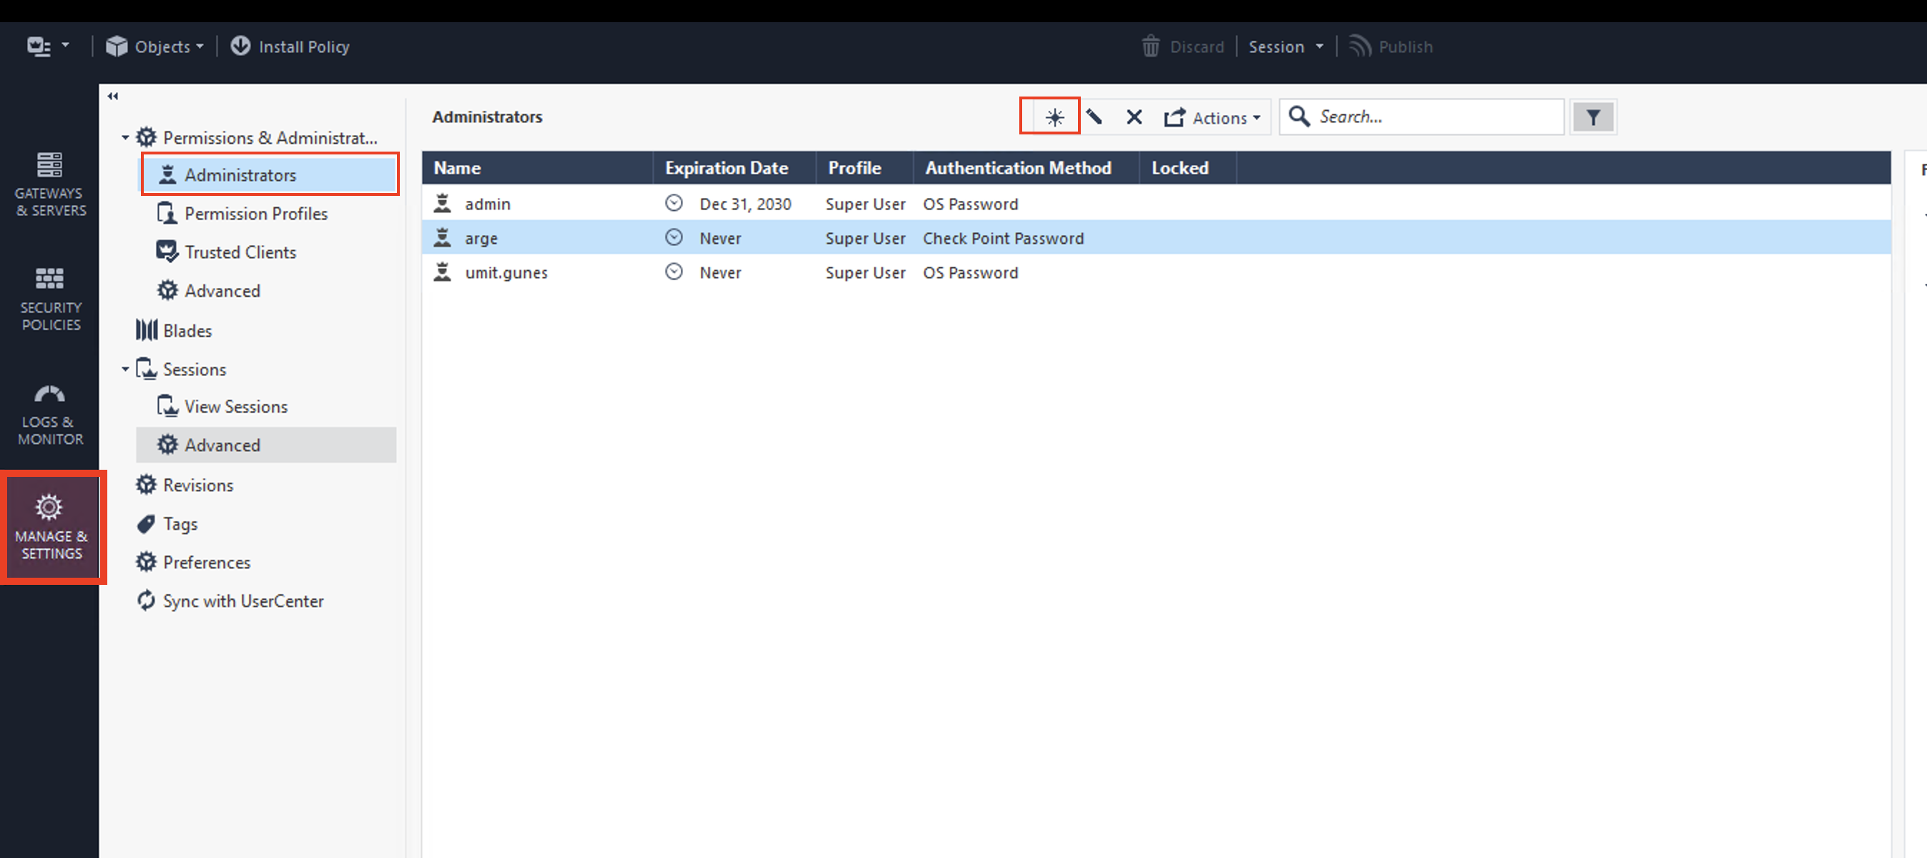Go to Security Policies view
Viewport: 1927px width, 858px height.
click(50, 298)
